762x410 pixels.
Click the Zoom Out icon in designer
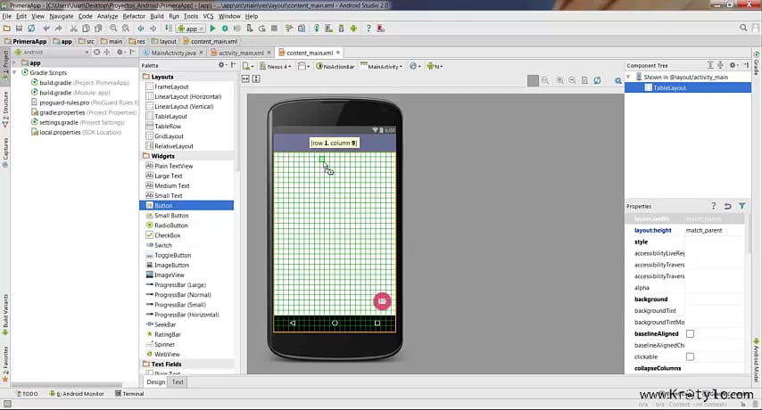(x=573, y=80)
